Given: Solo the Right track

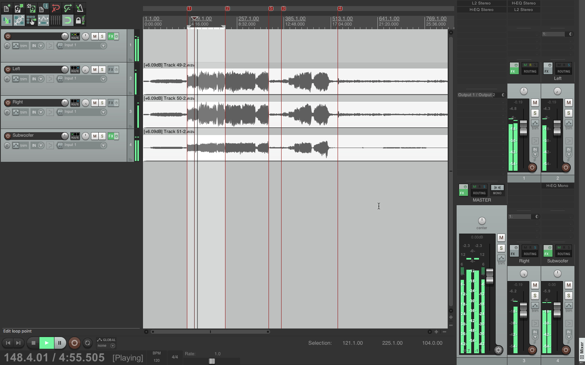Looking at the screenshot, I should point(102,103).
